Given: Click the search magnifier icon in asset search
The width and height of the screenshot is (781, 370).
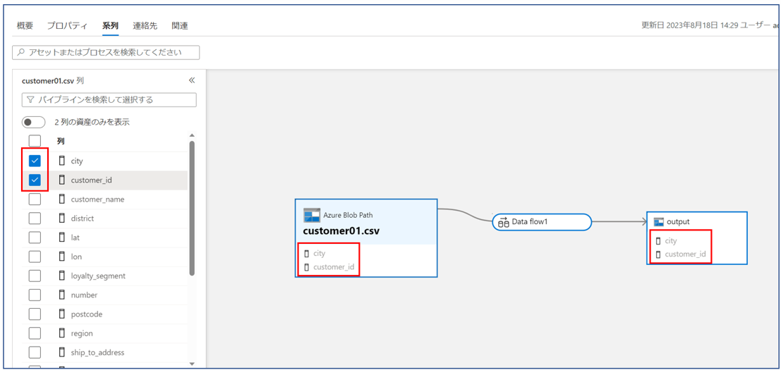Looking at the screenshot, I should pyautogui.click(x=20, y=52).
